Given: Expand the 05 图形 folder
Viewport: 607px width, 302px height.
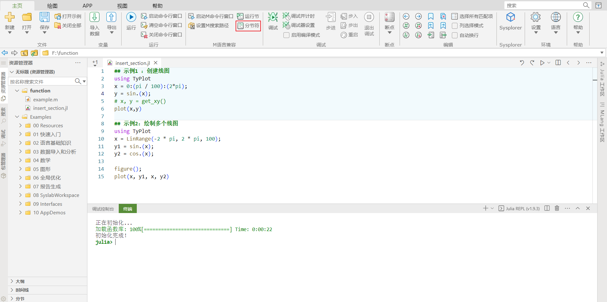Looking at the screenshot, I should pyautogui.click(x=21, y=169).
